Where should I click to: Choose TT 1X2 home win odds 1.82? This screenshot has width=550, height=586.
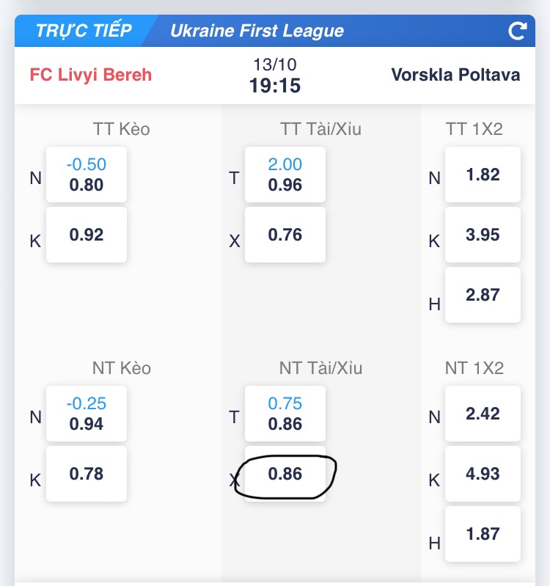[483, 175]
